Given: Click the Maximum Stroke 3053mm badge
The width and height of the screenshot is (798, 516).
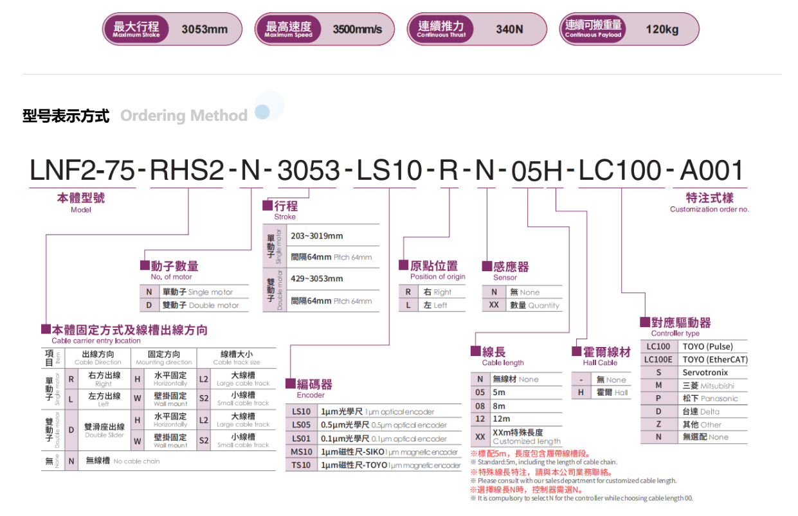Looking at the screenshot, I should [x=172, y=29].
